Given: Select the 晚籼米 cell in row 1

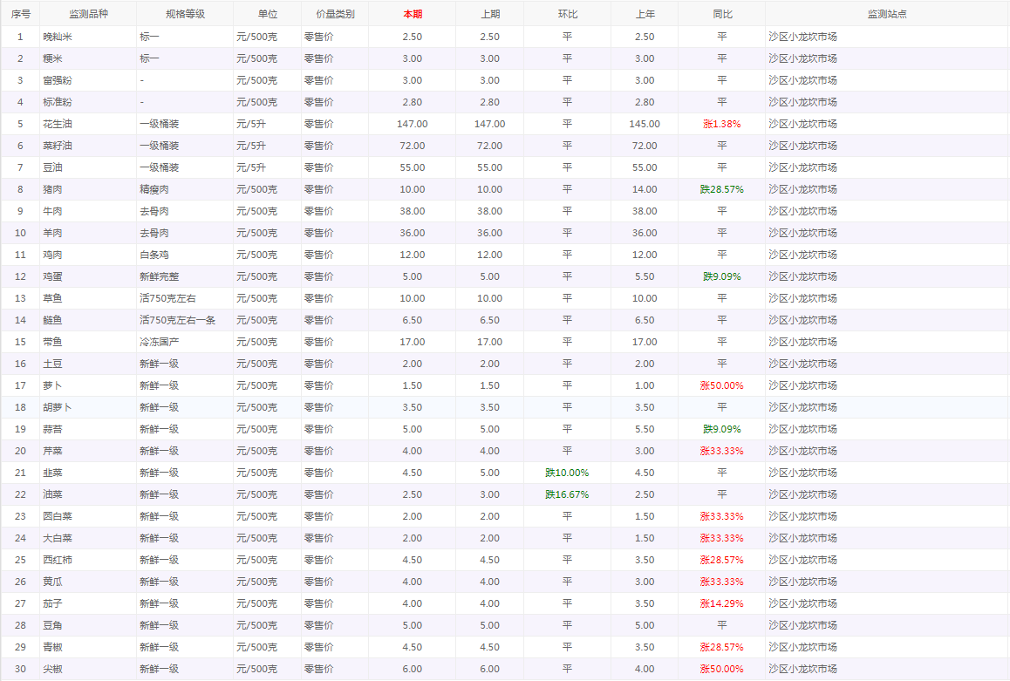Looking at the screenshot, I should 58,37.
